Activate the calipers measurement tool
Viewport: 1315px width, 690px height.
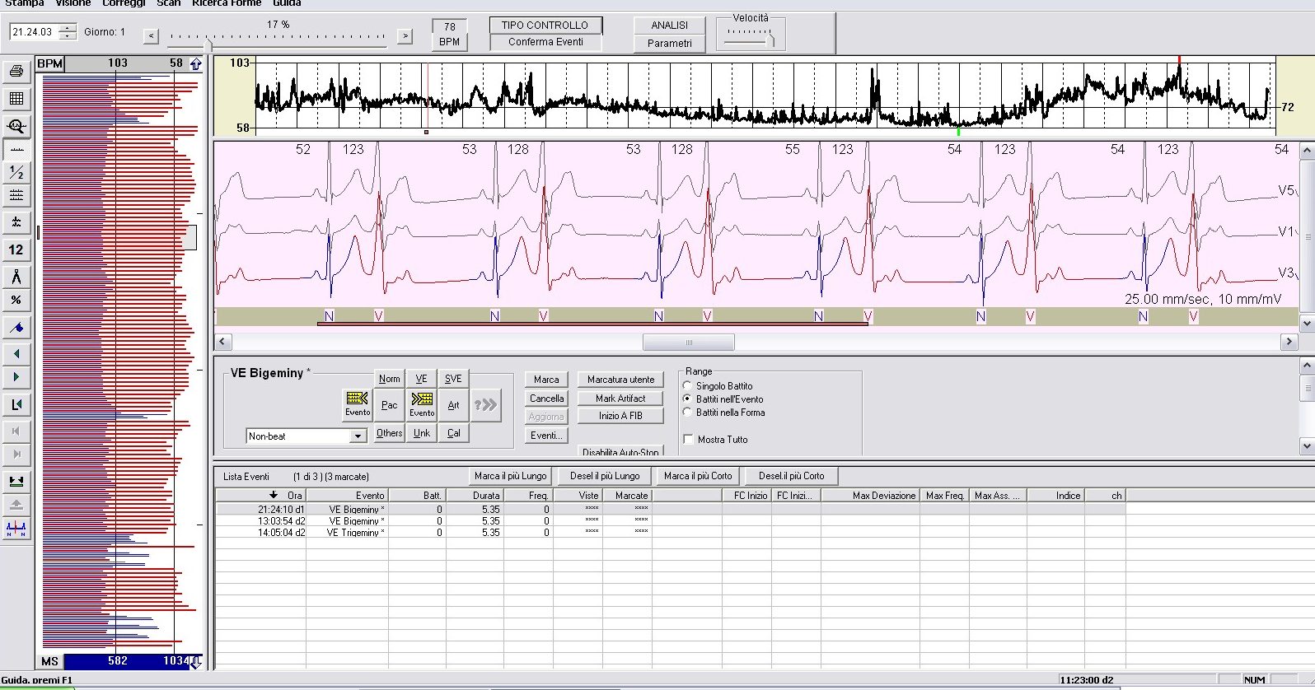tap(16, 276)
